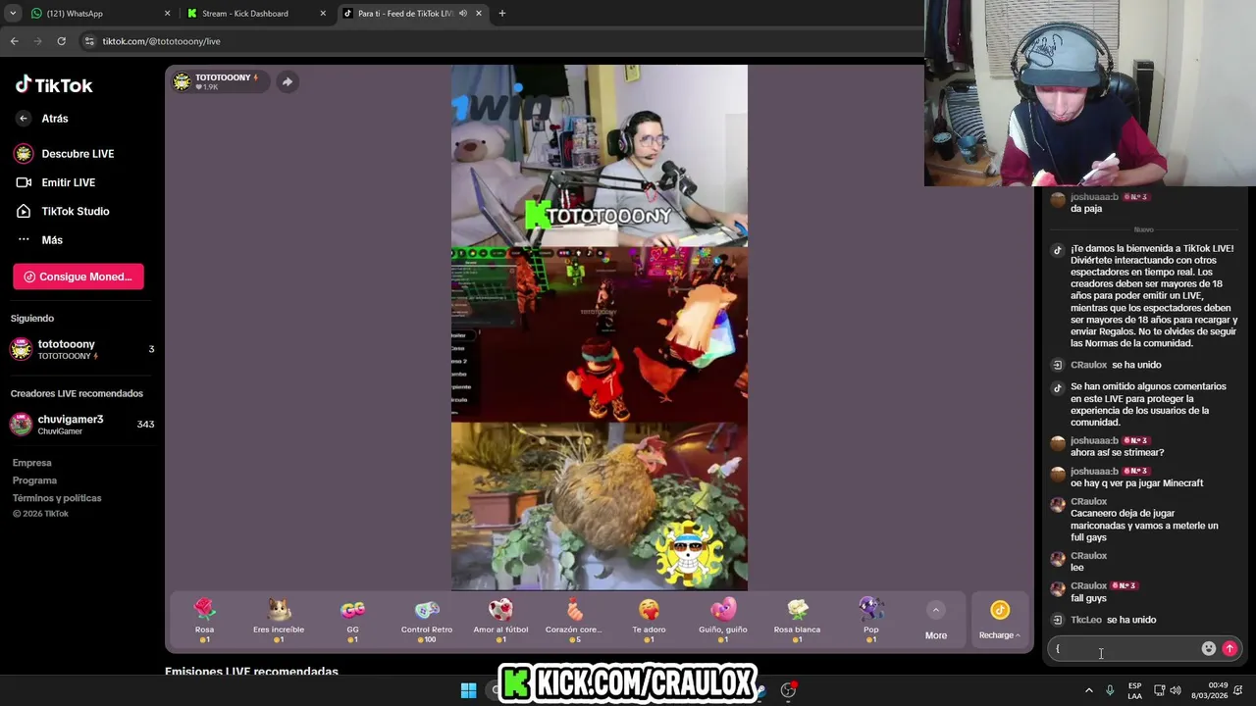1256x706 pixels.
Task: Send the chat message with the red arrow
Action: [x=1230, y=648]
